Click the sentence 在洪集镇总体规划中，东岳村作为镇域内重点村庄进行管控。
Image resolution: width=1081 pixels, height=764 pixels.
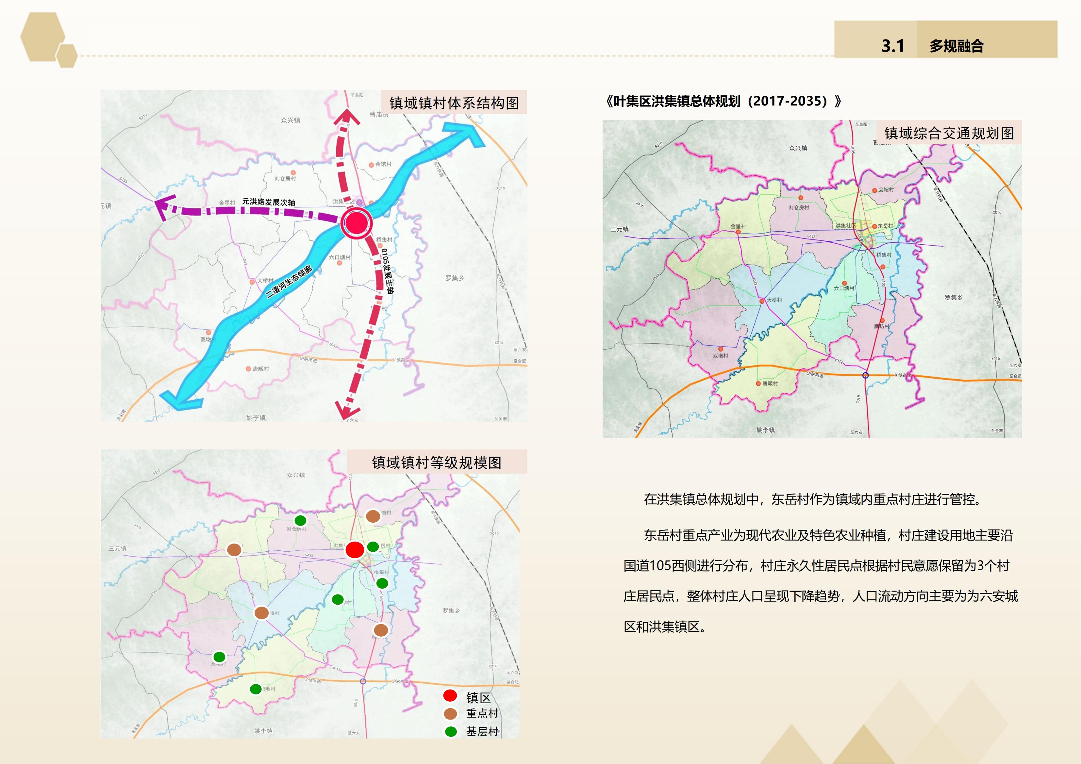pos(815,499)
